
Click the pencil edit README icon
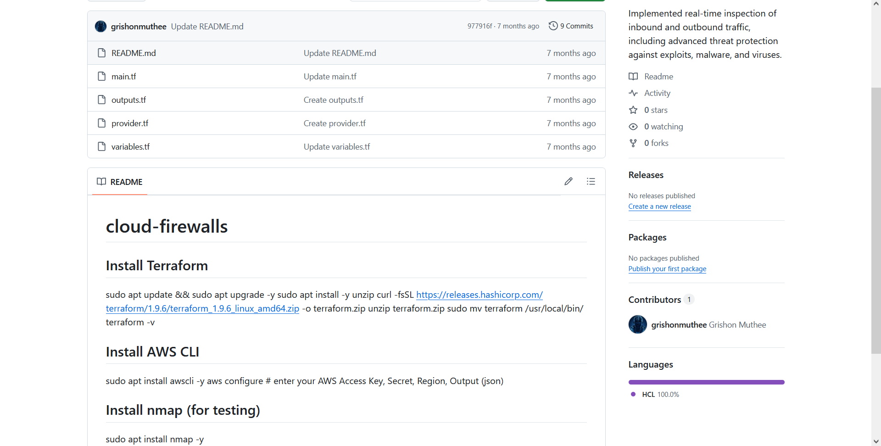(x=569, y=181)
